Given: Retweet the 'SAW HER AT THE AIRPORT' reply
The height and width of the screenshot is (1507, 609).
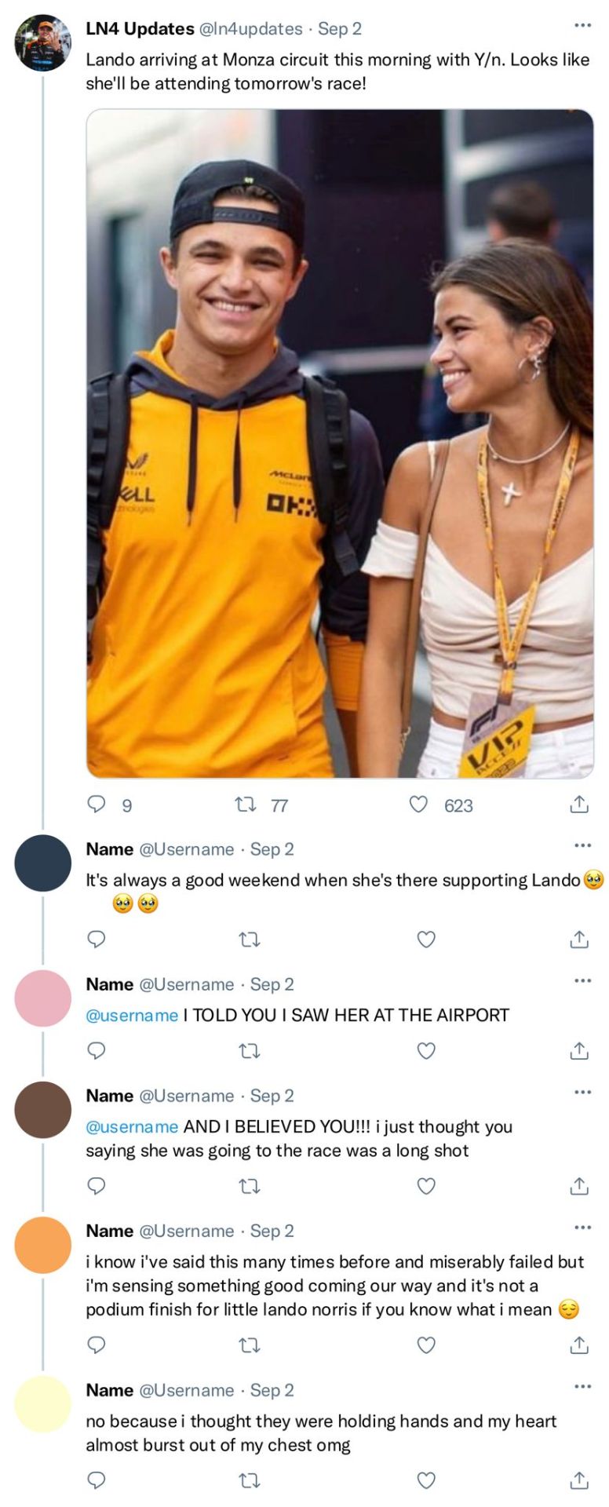Looking at the screenshot, I should (250, 1050).
